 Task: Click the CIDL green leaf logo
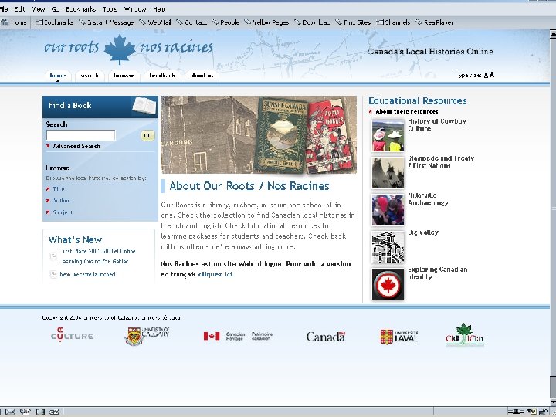pyautogui.click(x=465, y=334)
